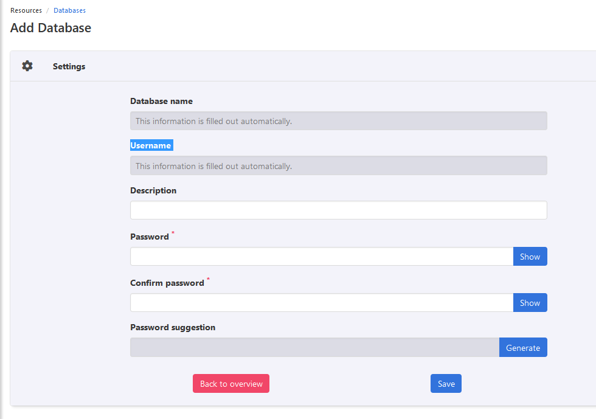Open the Databases breadcrumb link
Screen dimensions: 596x419
point(69,10)
